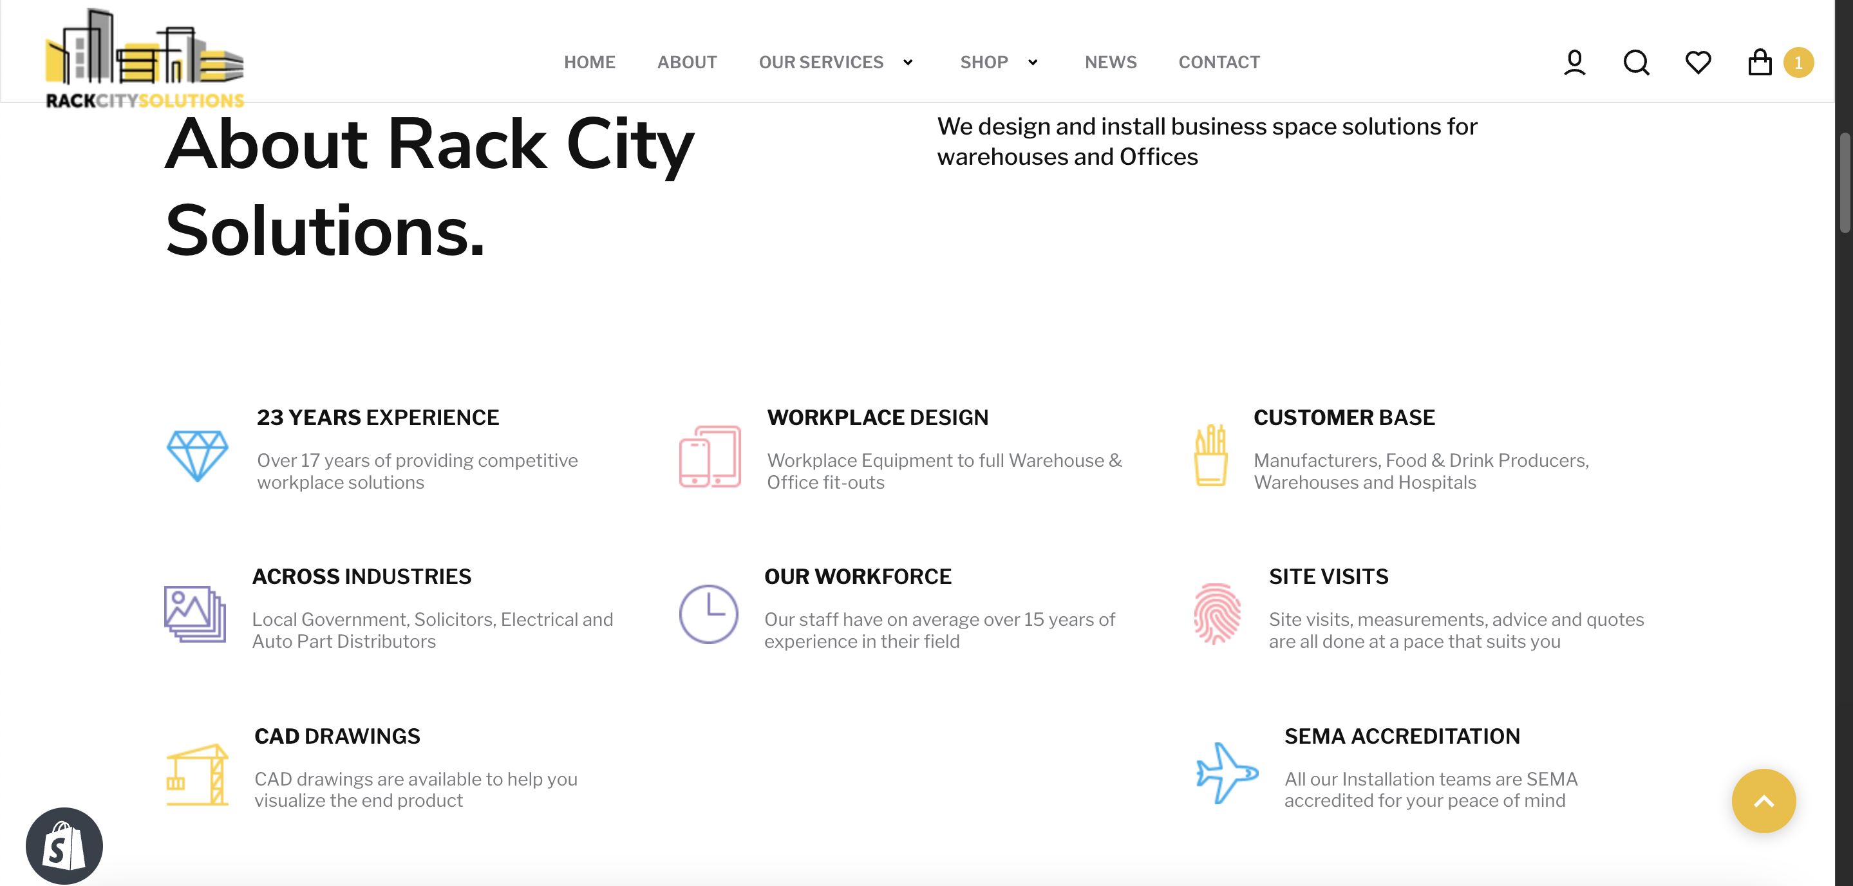
Task: Click 'Our staff have on average' description
Action: point(939,630)
